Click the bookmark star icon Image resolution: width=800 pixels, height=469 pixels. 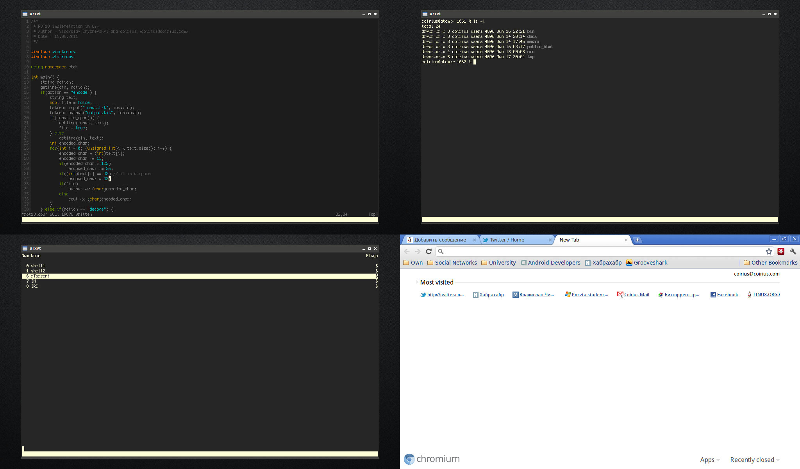pos(769,252)
